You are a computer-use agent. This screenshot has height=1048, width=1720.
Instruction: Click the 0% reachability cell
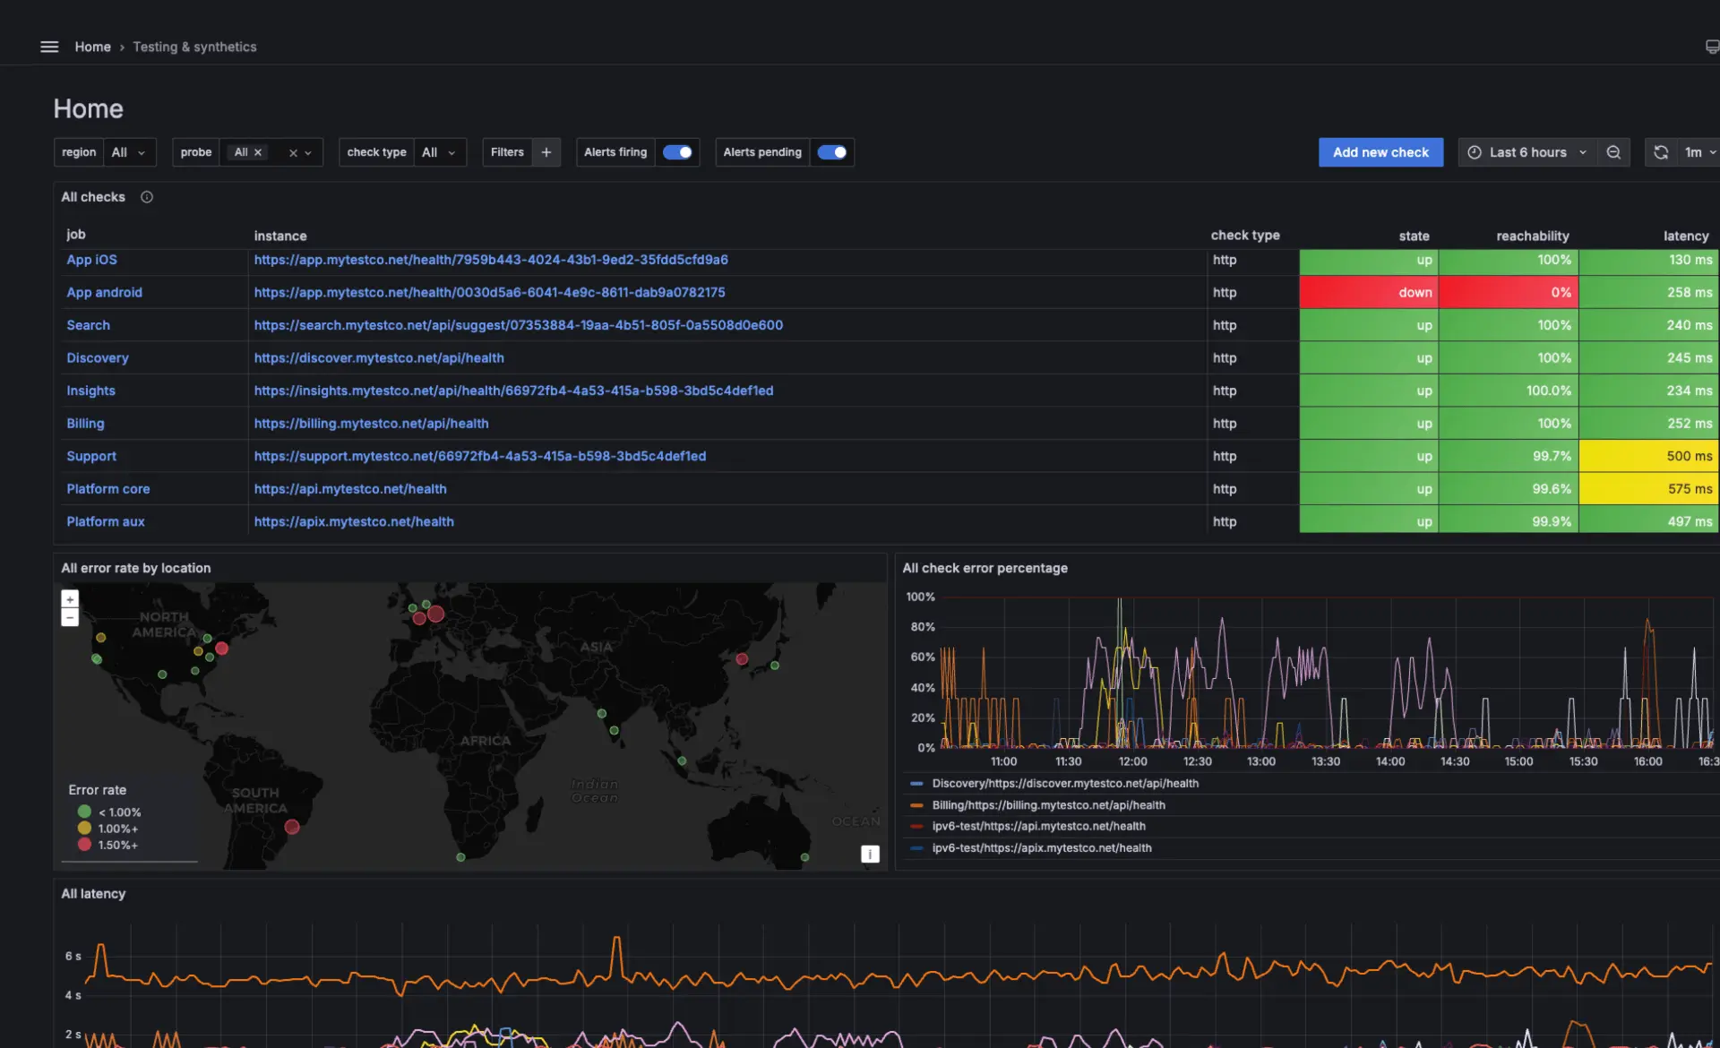(x=1509, y=293)
